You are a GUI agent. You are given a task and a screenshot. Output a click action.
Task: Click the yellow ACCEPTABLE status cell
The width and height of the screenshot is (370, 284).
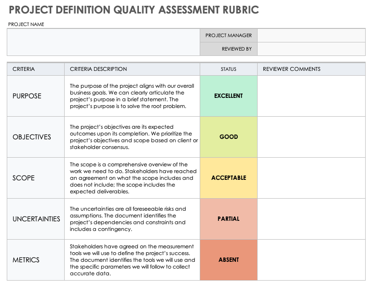tap(229, 178)
